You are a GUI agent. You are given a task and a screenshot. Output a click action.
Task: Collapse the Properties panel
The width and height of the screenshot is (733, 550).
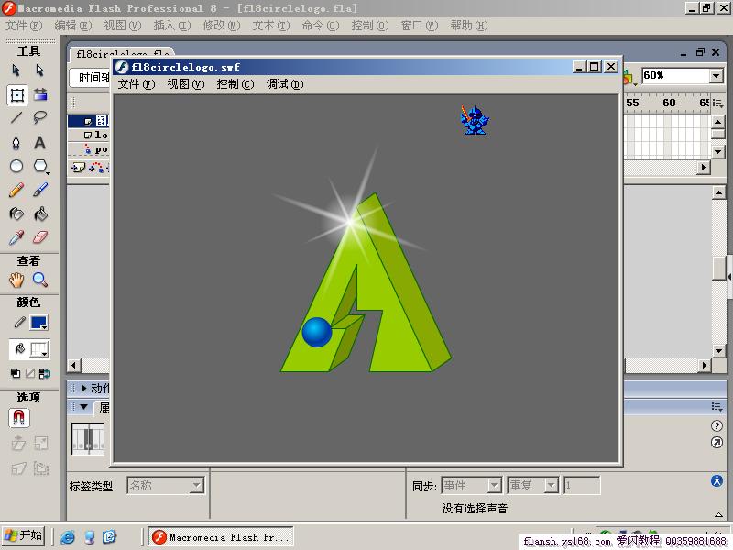pyautogui.click(x=84, y=407)
